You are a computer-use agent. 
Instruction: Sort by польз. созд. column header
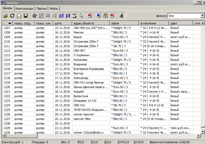[x=24, y=23]
